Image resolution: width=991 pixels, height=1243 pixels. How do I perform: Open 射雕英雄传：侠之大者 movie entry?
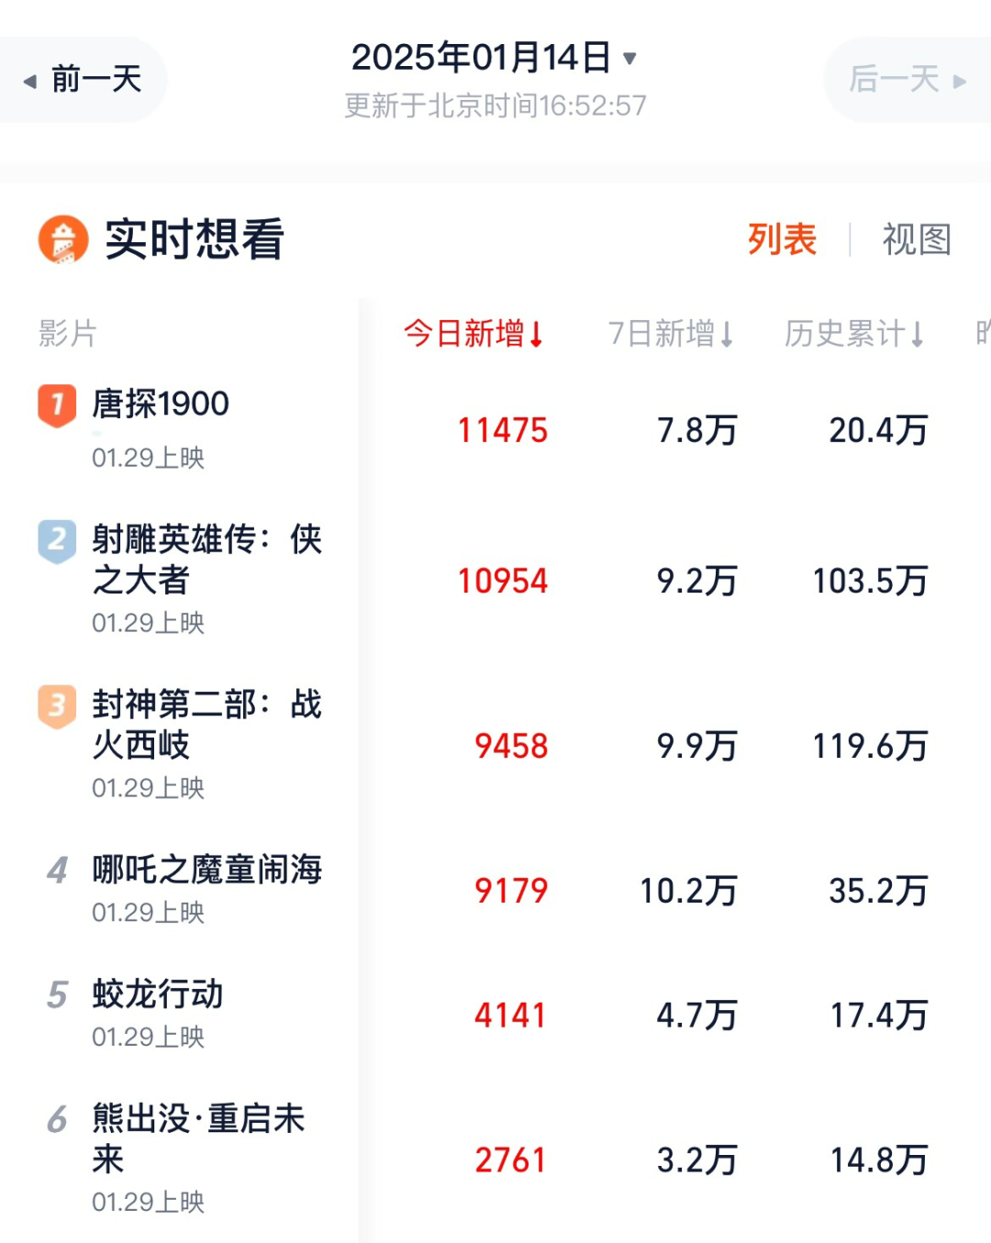coord(206,559)
